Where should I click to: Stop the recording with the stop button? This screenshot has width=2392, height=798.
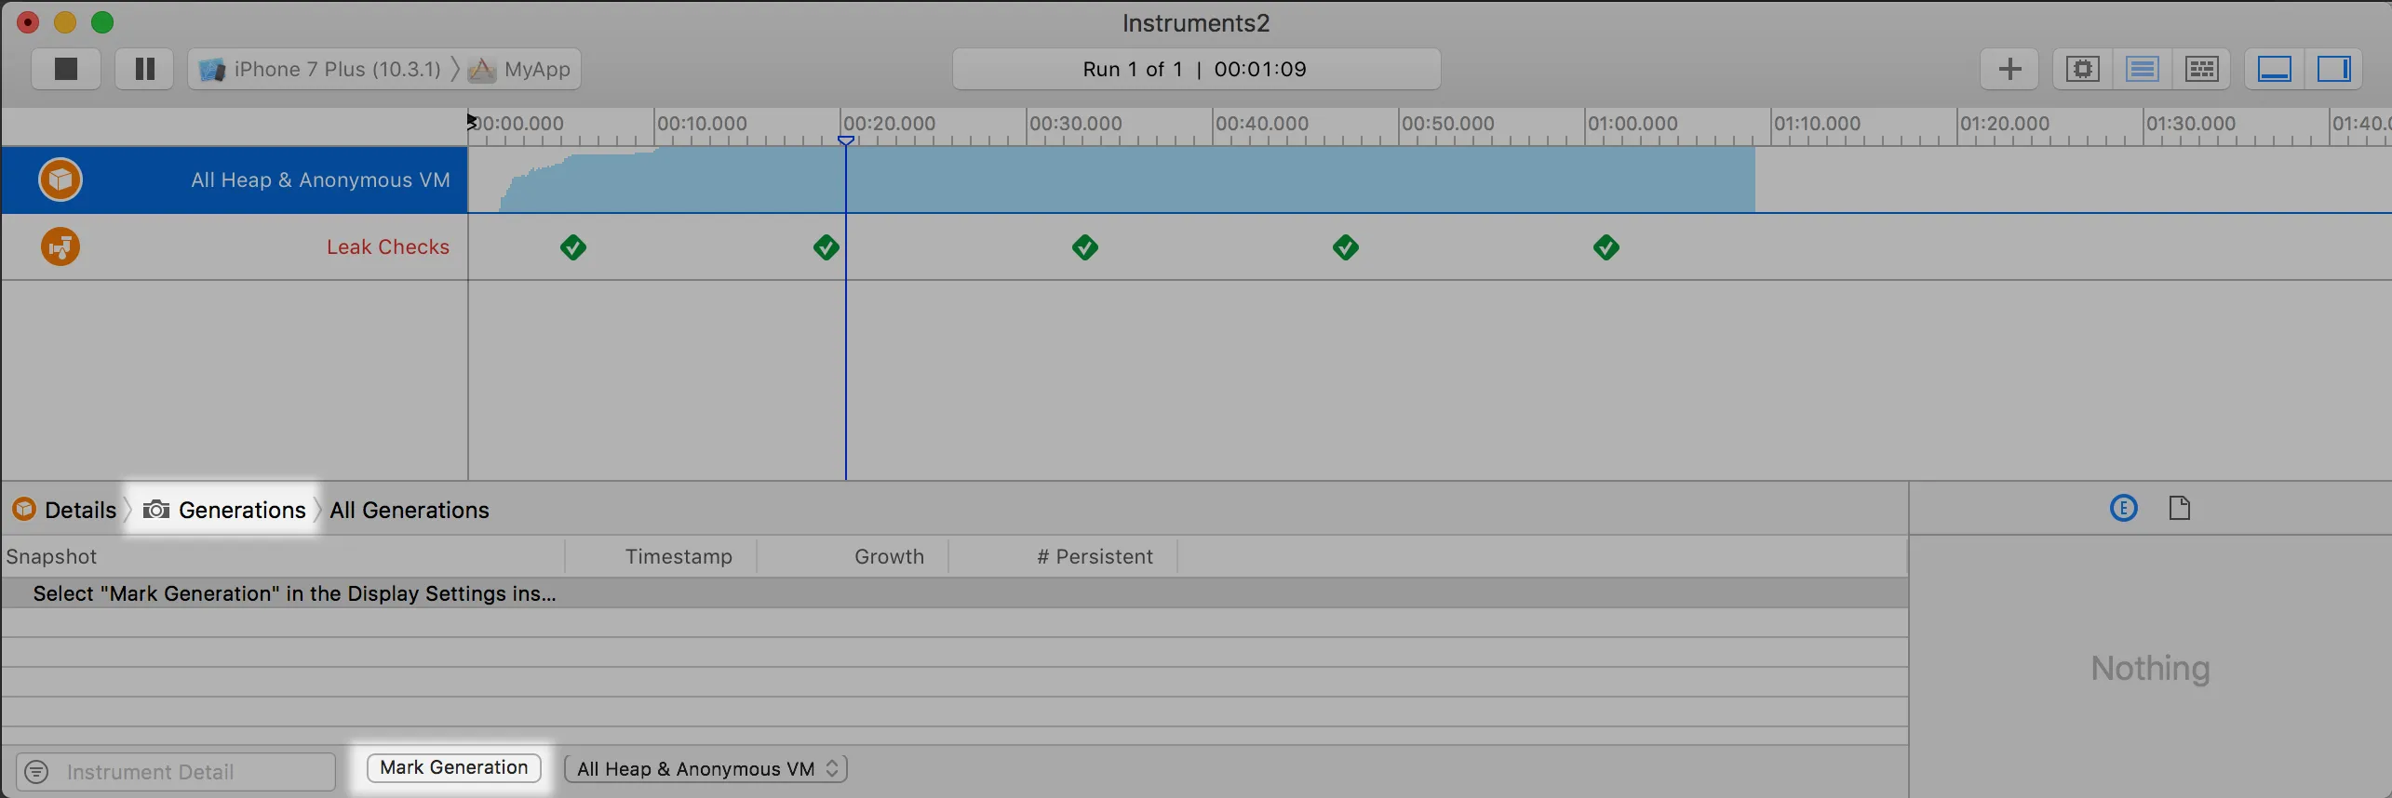pyautogui.click(x=65, y=69)
